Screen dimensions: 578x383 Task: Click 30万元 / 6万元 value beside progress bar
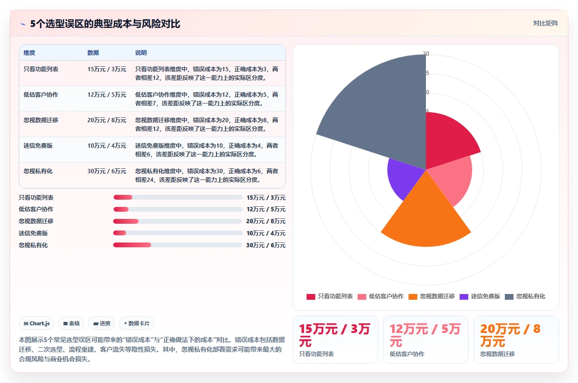[266, 245]
